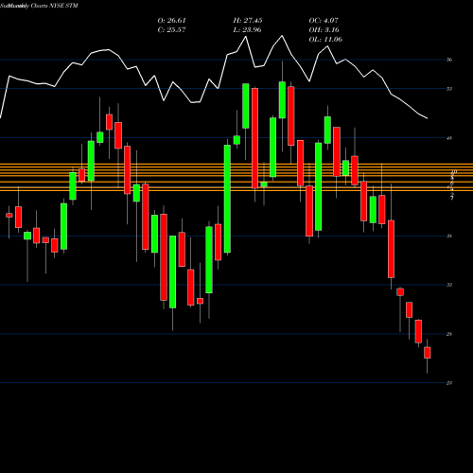The image size is (473, 473).
Task: Click the 28 price axis label
Action: (x=449, y=334)
